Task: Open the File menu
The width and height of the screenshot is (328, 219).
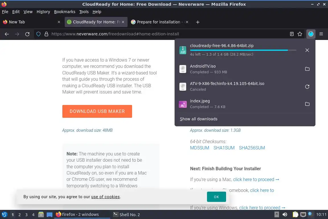Action: coord(5,12)
